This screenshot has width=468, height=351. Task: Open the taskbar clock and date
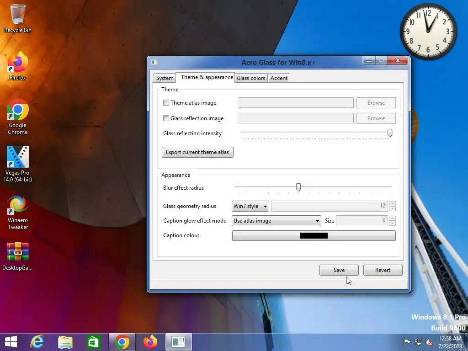450,342
